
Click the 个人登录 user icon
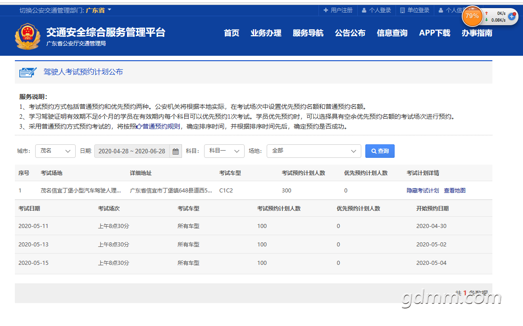coord(364,10)
